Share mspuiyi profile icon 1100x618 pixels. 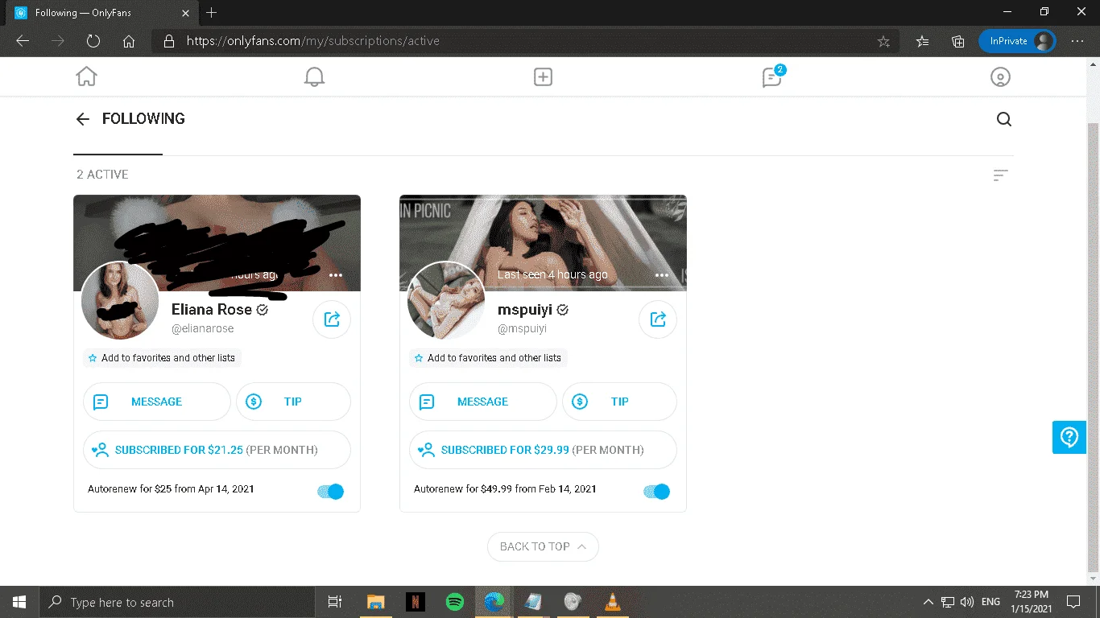tap(658, 319)
